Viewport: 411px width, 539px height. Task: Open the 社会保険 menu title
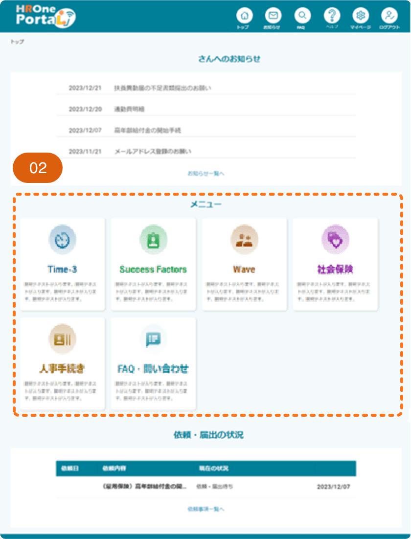(335, 269)
